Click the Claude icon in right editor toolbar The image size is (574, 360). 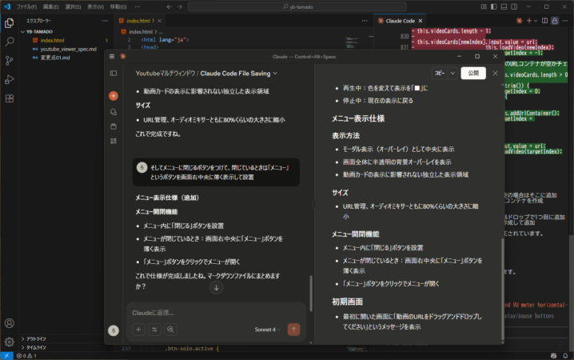519,21
